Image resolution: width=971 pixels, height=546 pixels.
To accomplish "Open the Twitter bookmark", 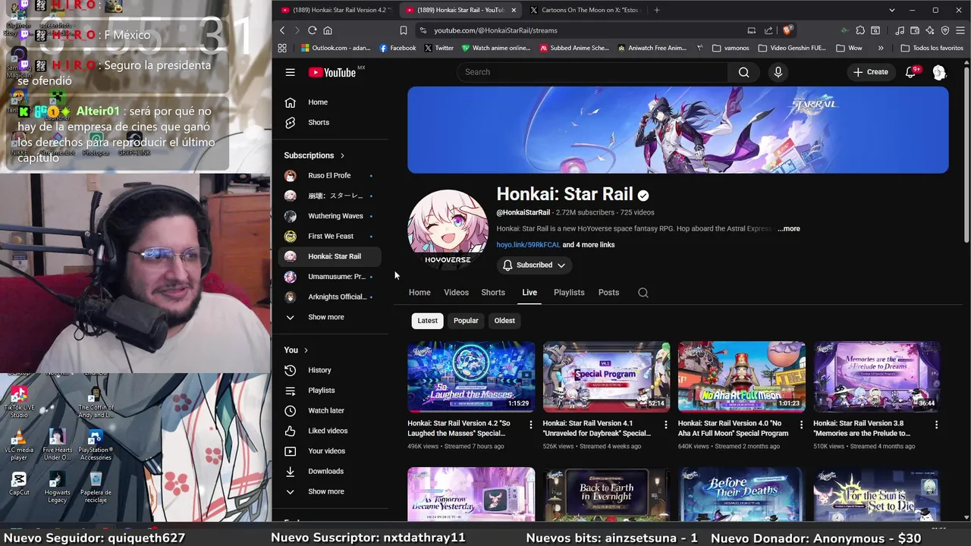I will point(439,48).
